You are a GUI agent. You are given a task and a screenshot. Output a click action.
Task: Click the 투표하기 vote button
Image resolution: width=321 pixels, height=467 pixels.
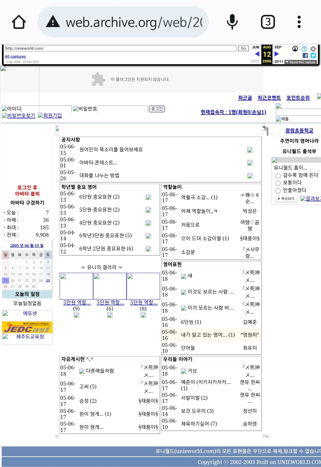286,199
